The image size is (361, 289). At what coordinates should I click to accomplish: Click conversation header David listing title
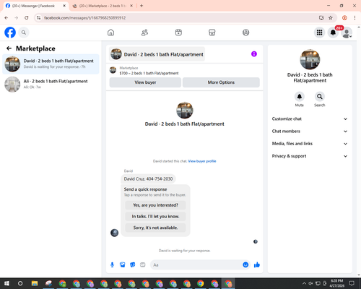click(157, 54)
